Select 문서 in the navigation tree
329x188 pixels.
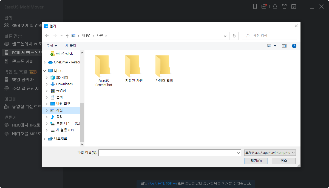(56, 97)
